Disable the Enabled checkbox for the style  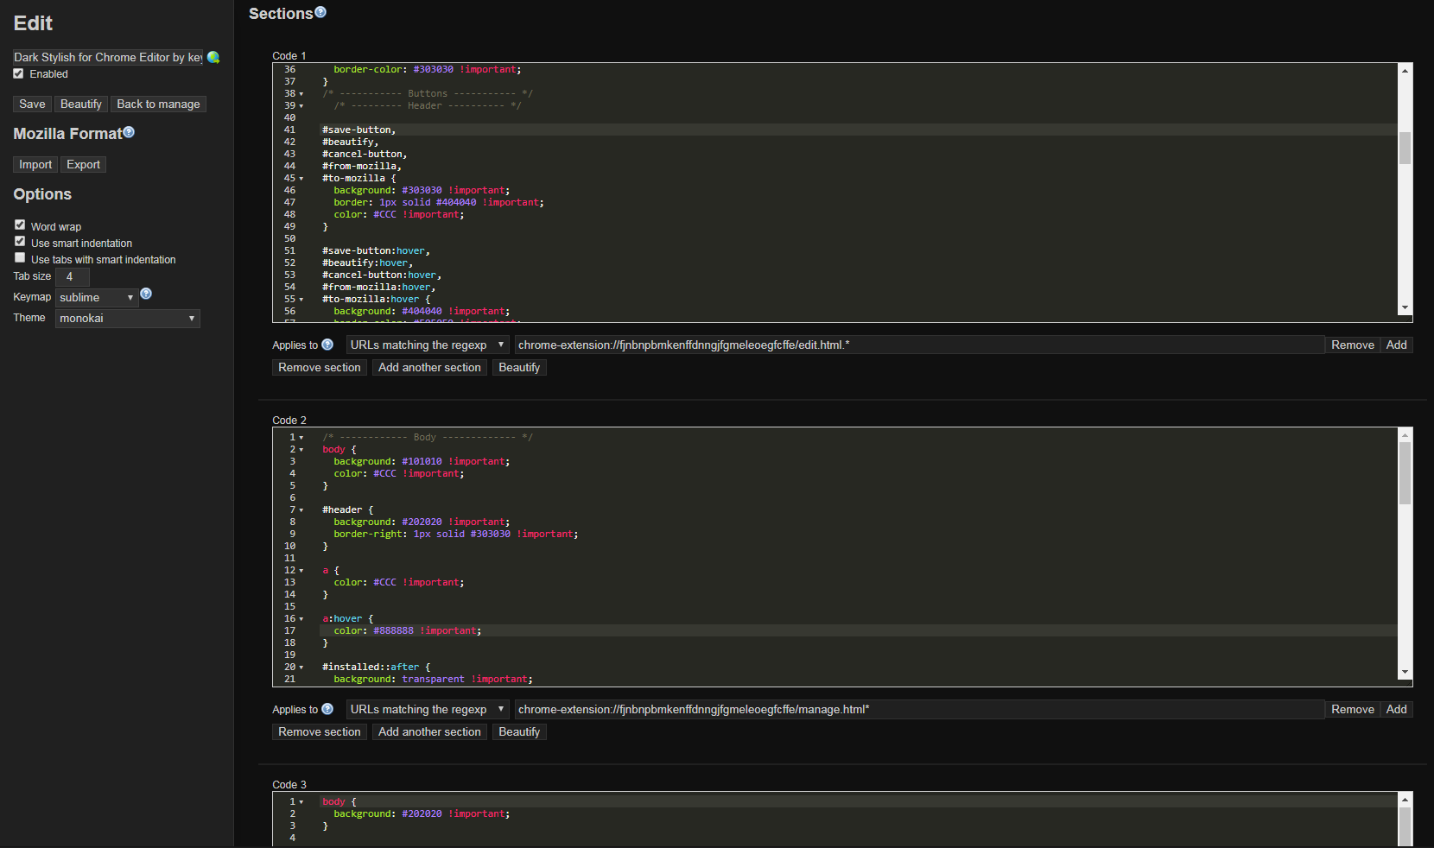tap(18, 73)
